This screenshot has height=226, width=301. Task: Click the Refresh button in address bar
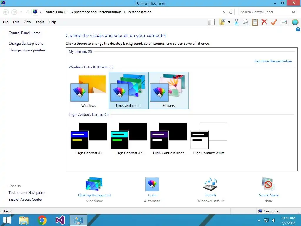[x=231, y=12]
